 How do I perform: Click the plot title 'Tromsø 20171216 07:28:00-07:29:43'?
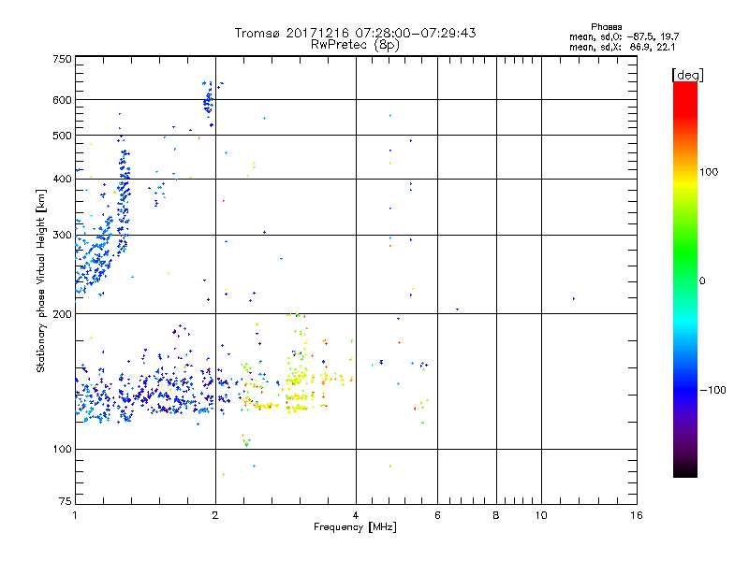click(x=355, y=33)
